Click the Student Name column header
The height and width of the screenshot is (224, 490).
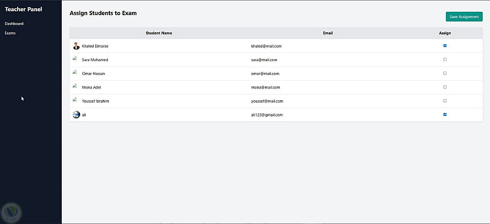pyautogui.click(x=159, y=33)
